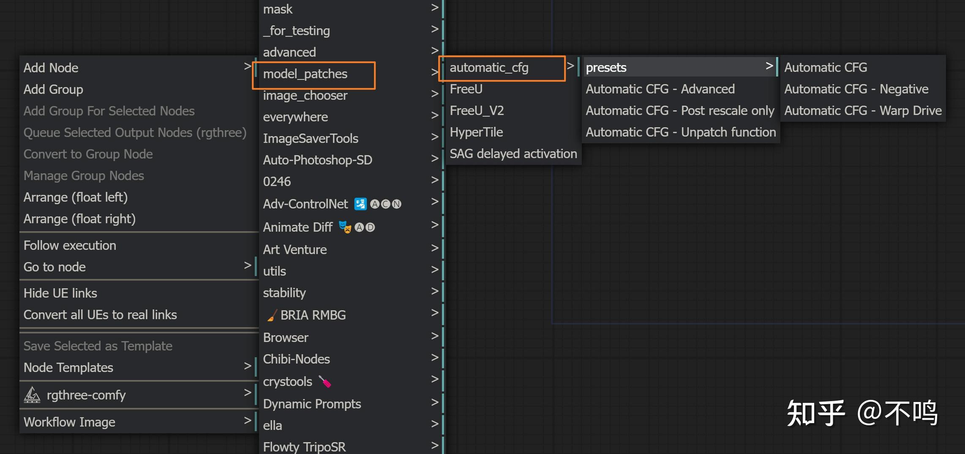Open the model_patches category
The width and height of the screenshot is (965, 454).
pos(305,74)
